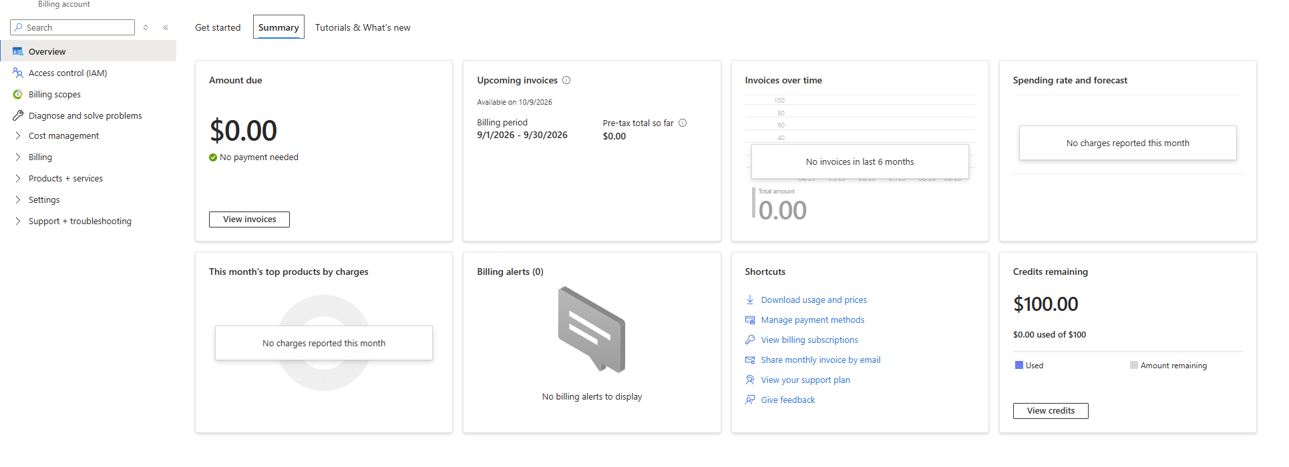Open the Give feedback link

(788, 400)
